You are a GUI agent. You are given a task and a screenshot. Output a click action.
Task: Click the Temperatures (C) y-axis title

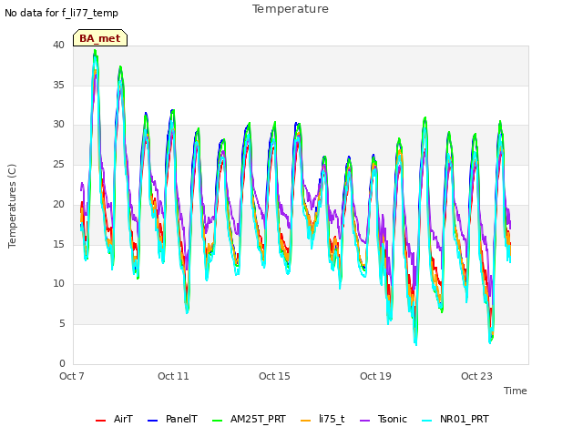(x=12, y=206)
